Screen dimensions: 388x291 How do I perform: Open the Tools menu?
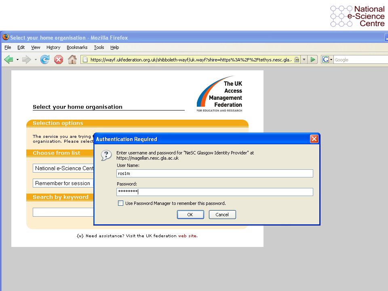99,47
